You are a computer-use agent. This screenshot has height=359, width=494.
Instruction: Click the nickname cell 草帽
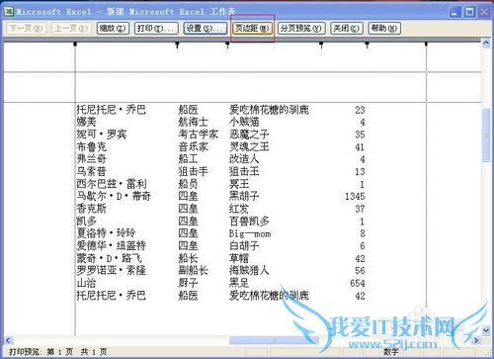coord(239,258)
